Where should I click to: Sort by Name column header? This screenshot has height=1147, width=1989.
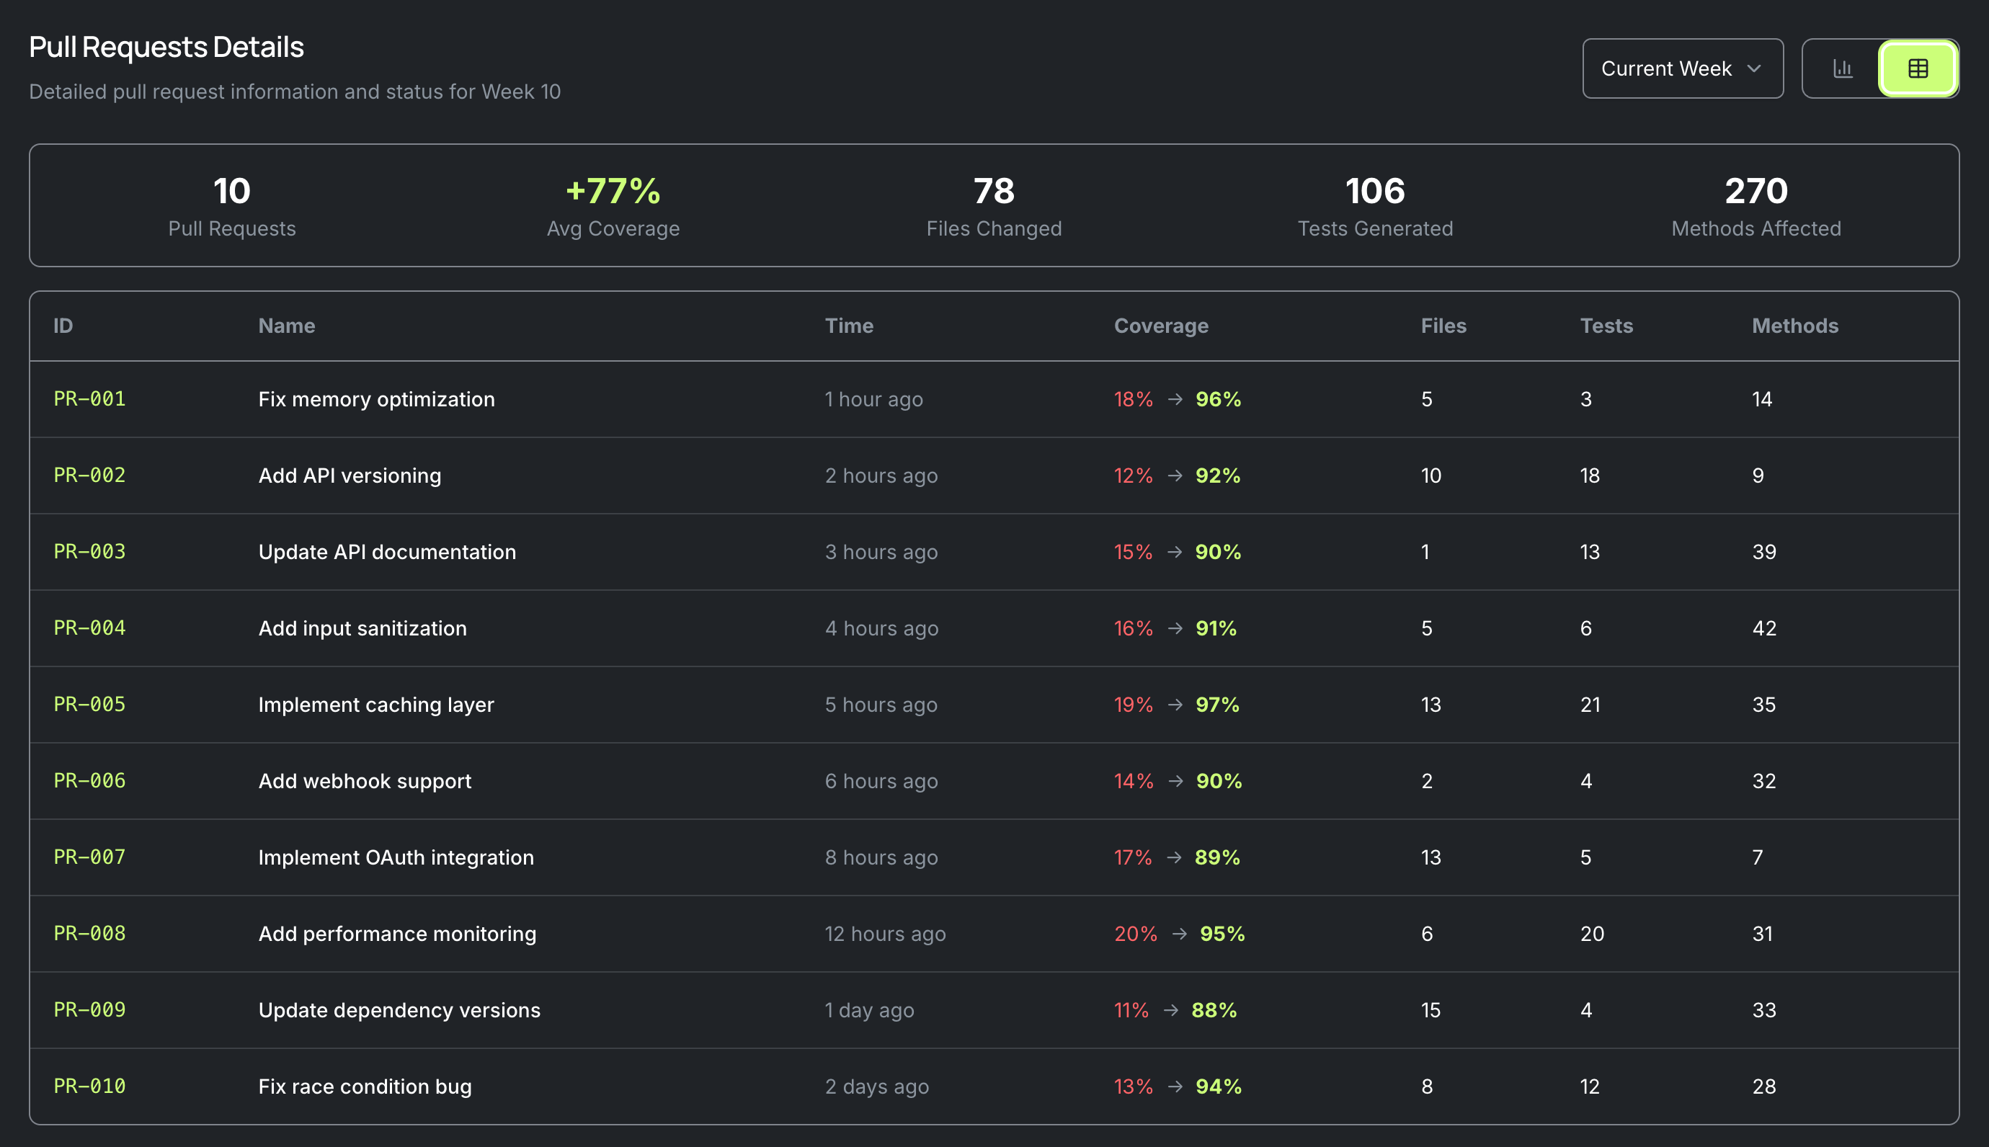(x=286, y=326)
